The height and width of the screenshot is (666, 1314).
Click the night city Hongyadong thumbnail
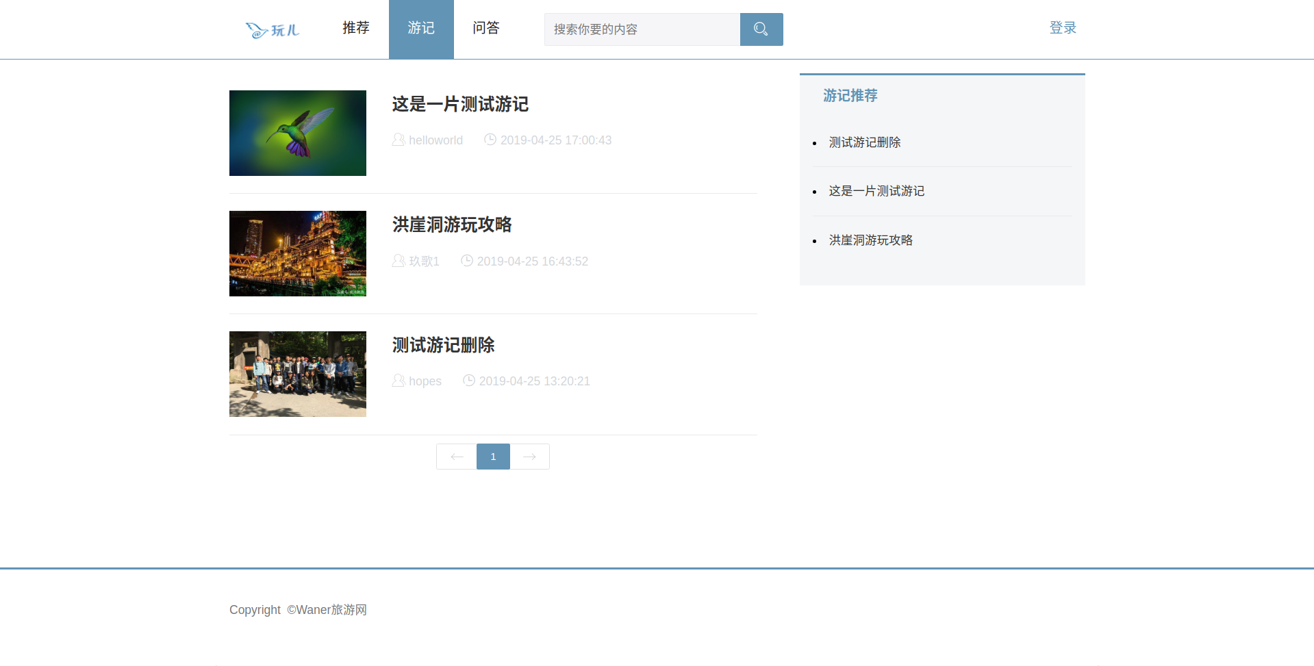298,253
